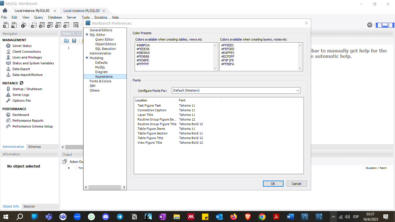Select SSH preferences page
The height and width of the screenshot is (222, 395).
(93, 86)
